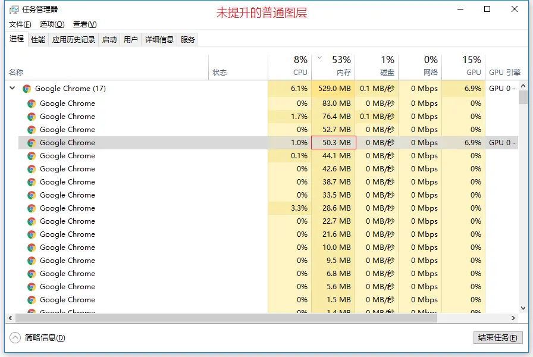Click the Chrome icon in the 83.0 MB row
Viewport: 533px width, 357px height.
(32, 104)
